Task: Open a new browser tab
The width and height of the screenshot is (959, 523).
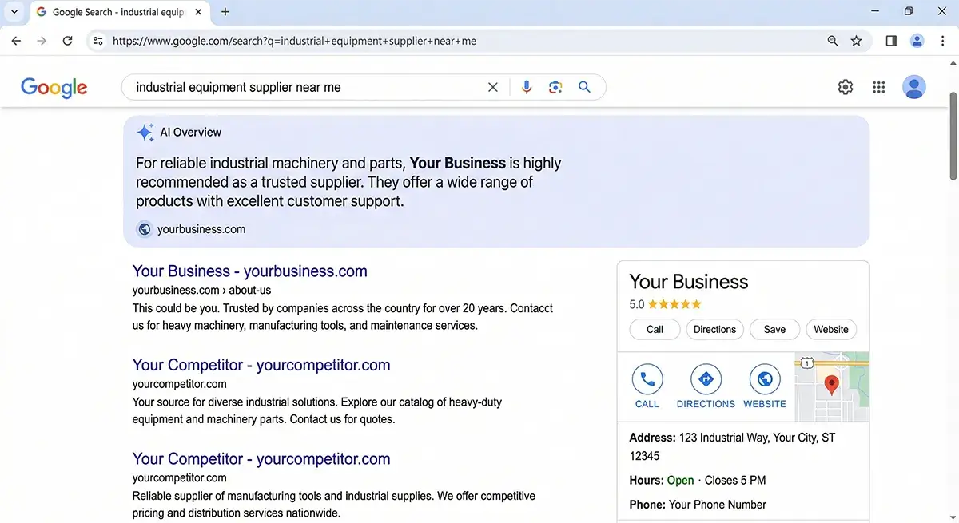Action: tap(225, 12)
